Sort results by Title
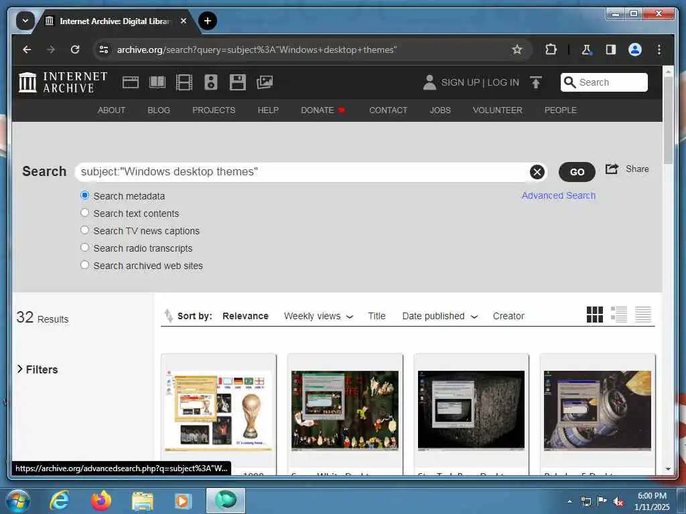 376,316
